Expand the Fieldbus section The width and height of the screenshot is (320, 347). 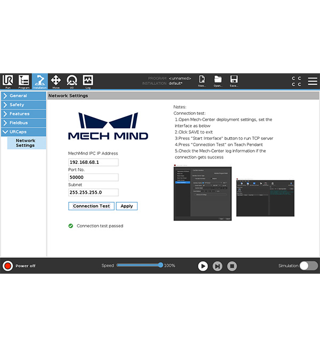pyautogui.click(x=23, y=123)
